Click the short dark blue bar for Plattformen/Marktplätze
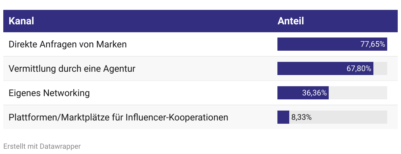401x154 pixels. tap(283, 117)
